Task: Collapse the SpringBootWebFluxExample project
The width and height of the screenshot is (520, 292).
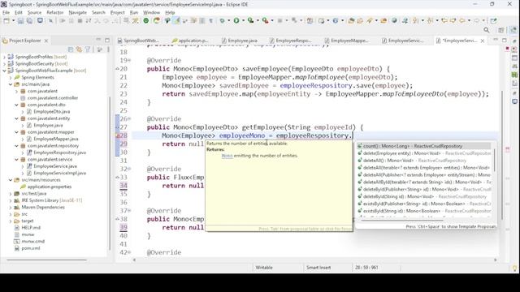Action: [4, 71]
